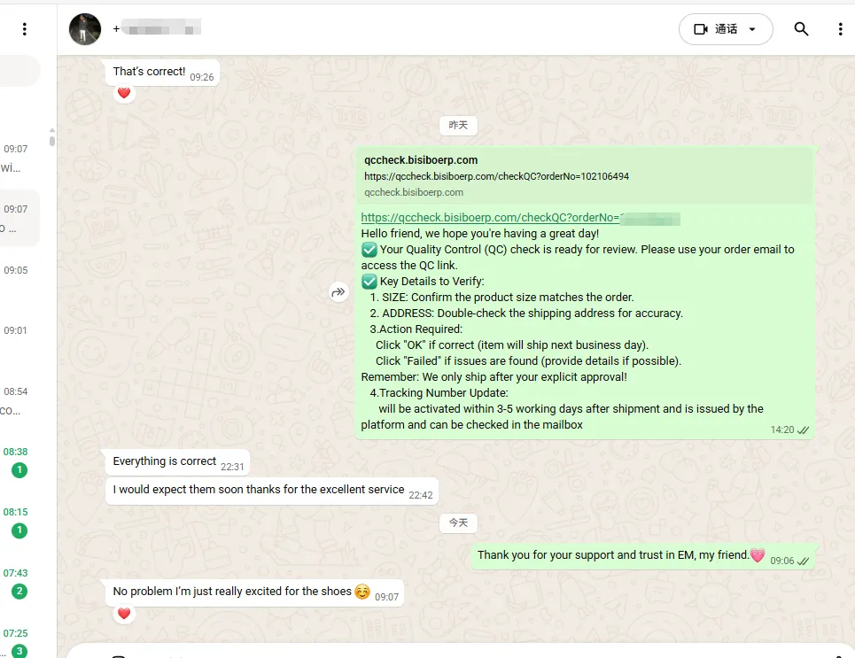Click the 昨天 date separator label
Image resolution: width=855 pixels, height=658 pixels.
tap(458, 126)
